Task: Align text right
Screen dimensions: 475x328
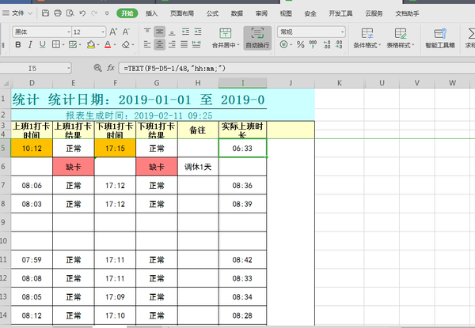Action: [x=172, y=45]
